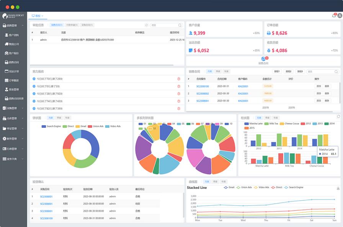This screenshot has height=227, width=343.
Task: Download the Stacked Line chart image
Action: point(338,188)
